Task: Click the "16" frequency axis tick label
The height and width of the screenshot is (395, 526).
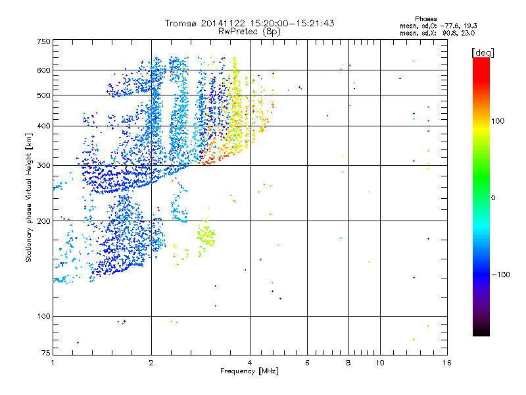Action: 447,363
